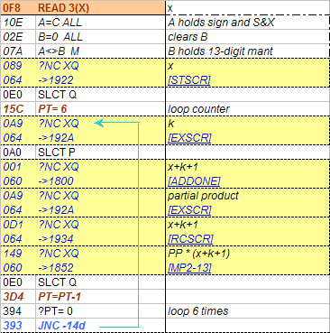Open the [MP2-13] link
Viewport: 330px width, 333px height.
coord(189,268)
